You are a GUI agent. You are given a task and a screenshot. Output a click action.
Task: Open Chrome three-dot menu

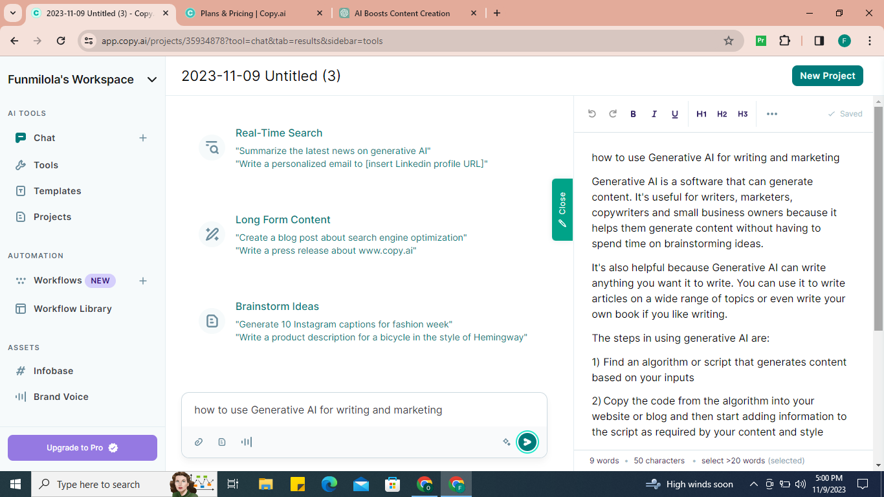click(x=868, y=41)
